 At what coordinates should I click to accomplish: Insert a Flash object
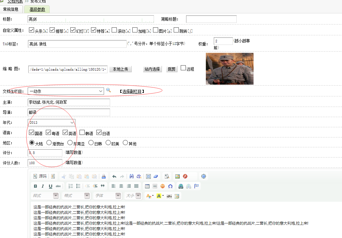(185, 176)
